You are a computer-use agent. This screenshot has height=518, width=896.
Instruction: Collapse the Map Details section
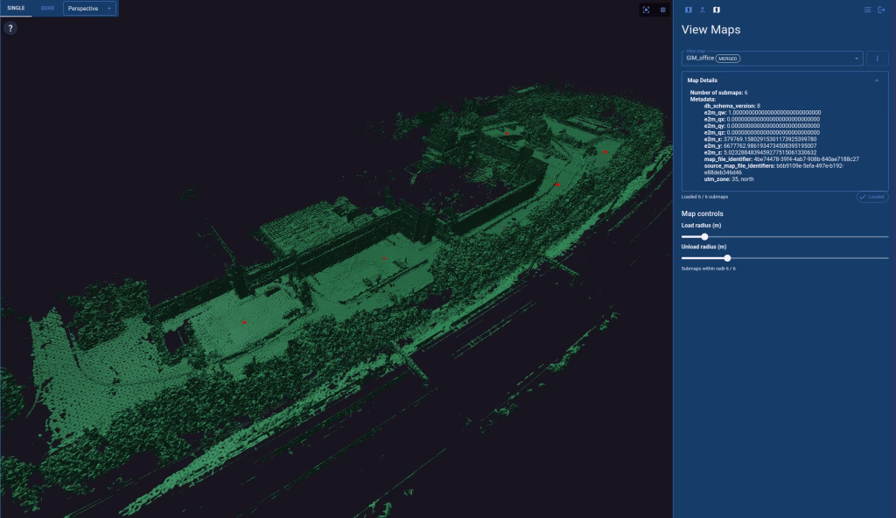tap(877, 80)
